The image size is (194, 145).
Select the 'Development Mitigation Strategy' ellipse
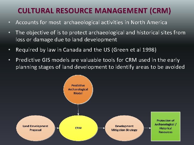click(x=124, y=128)
